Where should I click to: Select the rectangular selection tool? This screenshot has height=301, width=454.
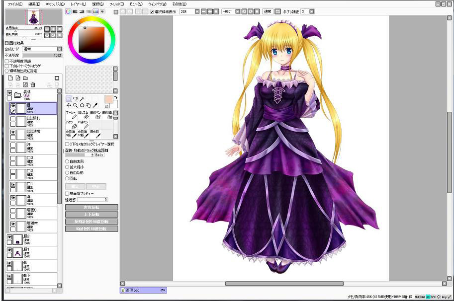click(69, 99)
